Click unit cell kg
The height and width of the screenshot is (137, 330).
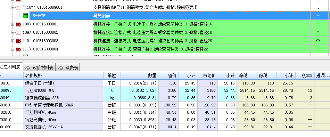click(112, 98)
